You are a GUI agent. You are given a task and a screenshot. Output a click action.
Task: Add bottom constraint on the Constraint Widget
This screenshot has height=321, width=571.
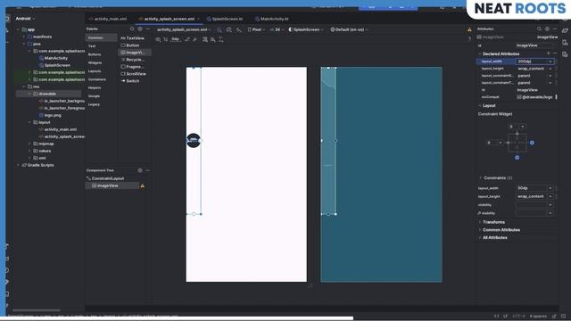(x=517, y=158)
